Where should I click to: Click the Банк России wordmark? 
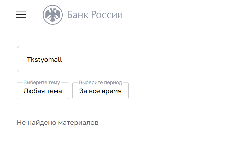click(x=95, y=15)
